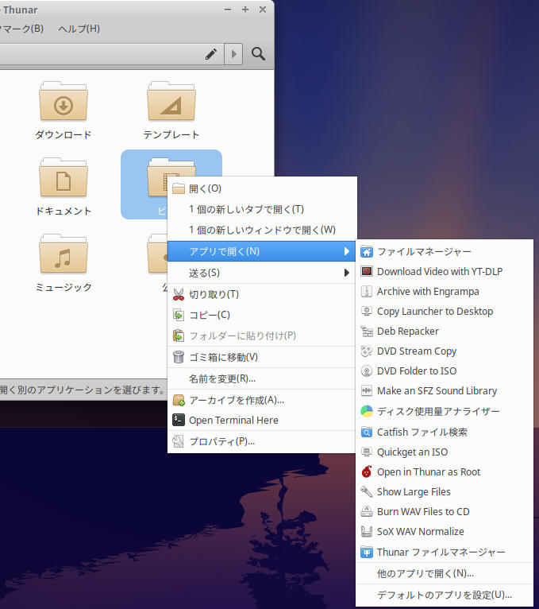Click the DVD Folder to ISO disc icon
This screenshot has width=539, height=609.
367,371
